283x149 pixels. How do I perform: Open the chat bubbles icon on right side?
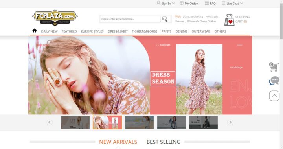[274, 81]
